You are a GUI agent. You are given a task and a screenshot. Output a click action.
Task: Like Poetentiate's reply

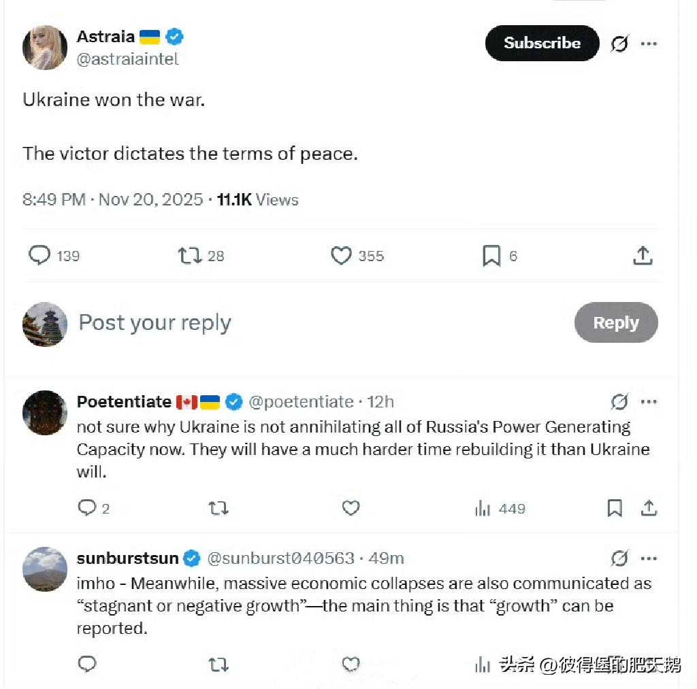[x=351, y=508]
